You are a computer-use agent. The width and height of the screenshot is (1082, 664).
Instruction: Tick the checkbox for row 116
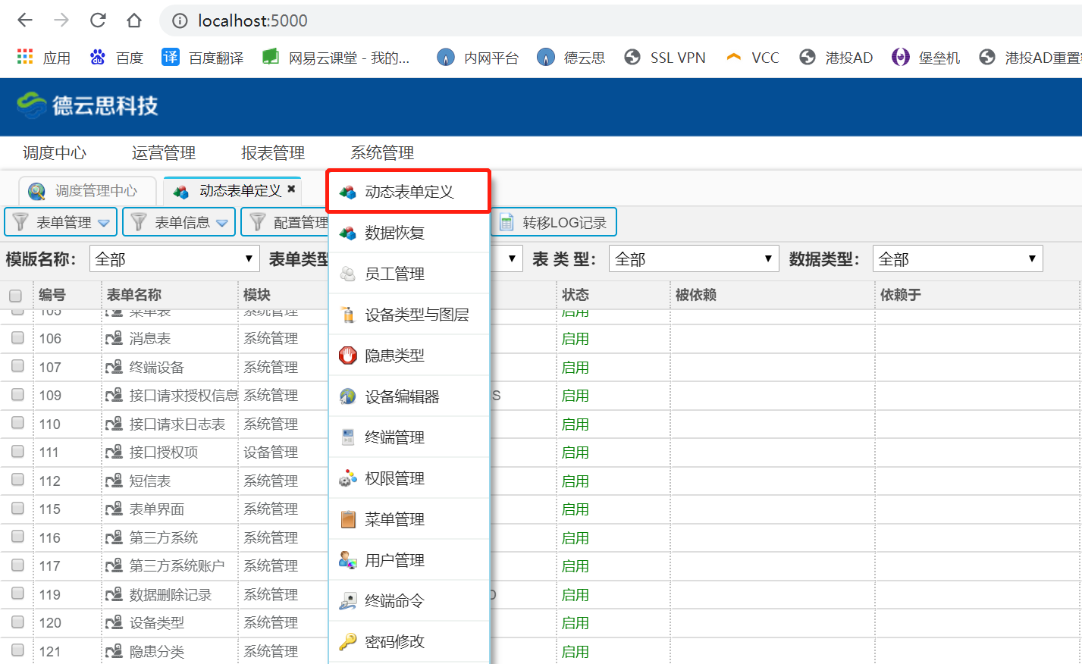(x=17, y=537)
